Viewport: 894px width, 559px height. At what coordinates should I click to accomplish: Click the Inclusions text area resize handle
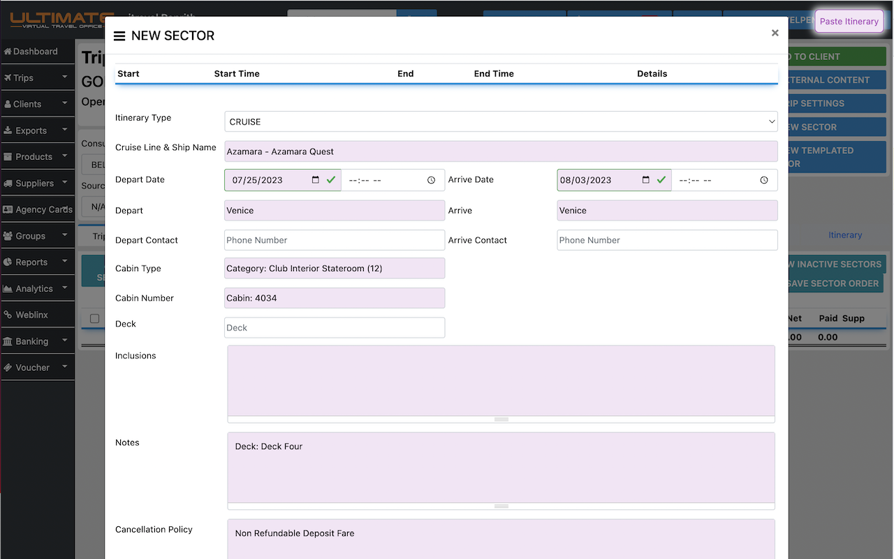click(501, 419)
